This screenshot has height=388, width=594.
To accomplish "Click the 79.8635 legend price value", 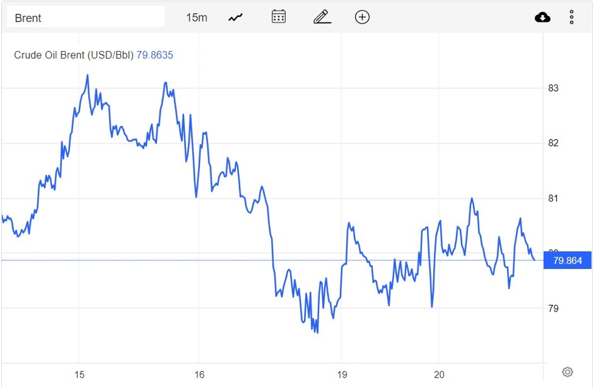I will [154, 55].
